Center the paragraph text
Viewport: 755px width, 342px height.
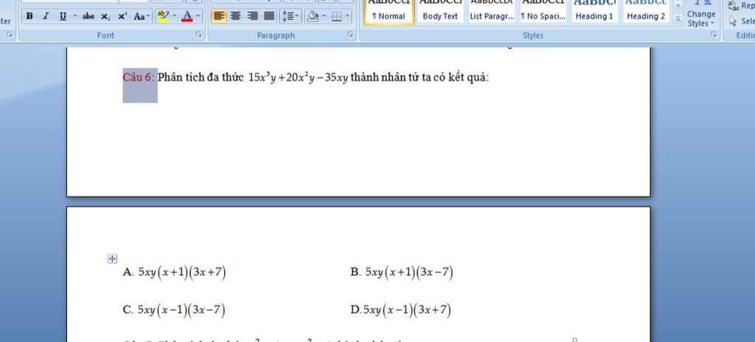coord(235,16)
